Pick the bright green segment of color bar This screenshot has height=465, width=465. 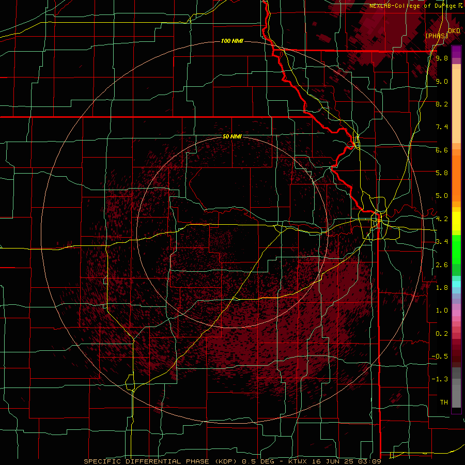[456, 250]
